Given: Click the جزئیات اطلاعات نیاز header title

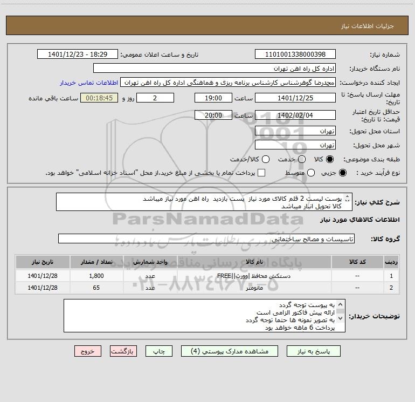Looking at the screenshot, I should [368, 26].
